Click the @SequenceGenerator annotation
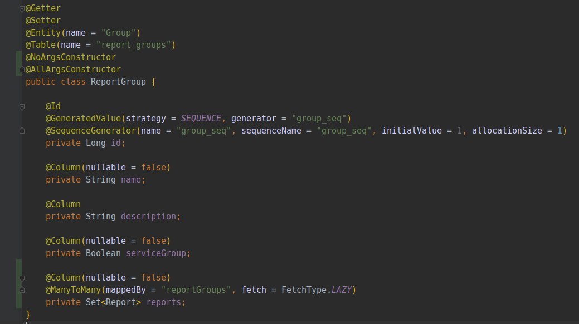The image size is (579, 324). click(90, 131)
